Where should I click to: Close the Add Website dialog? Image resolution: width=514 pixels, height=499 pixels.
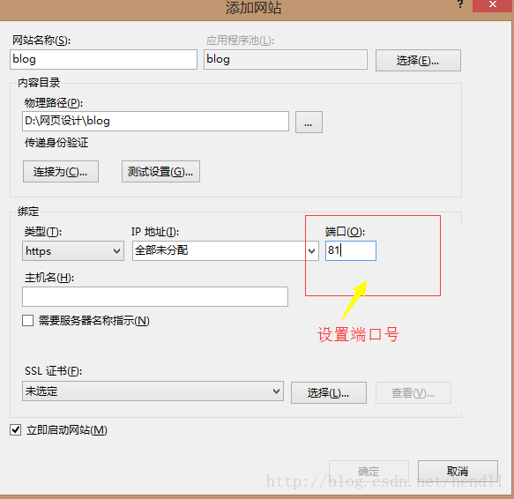tap(492, 4)
